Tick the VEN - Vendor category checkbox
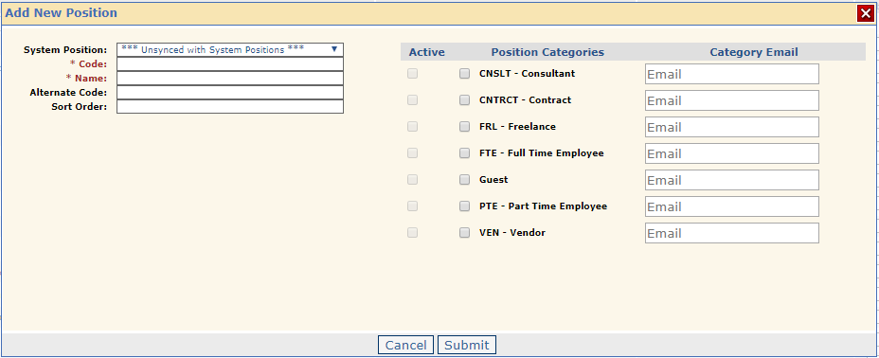The height and width of the screenshot is (358, 879). 464,232
